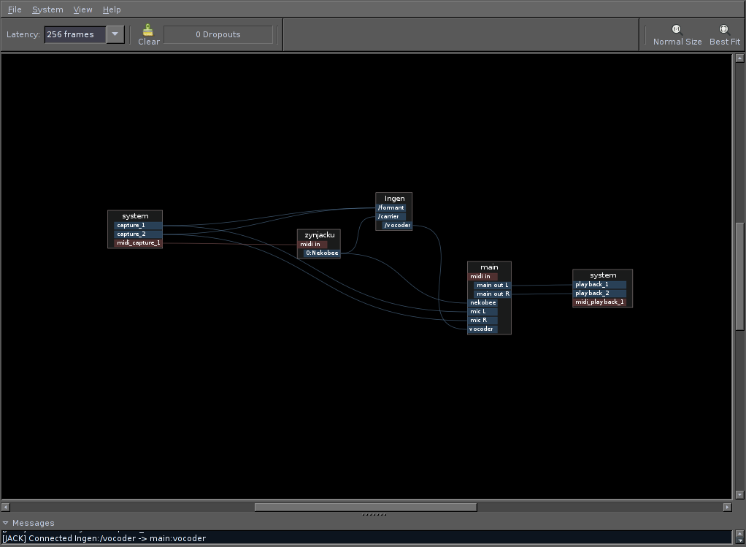
Task: Open the System menu
Action: click(x=47, y=9)
